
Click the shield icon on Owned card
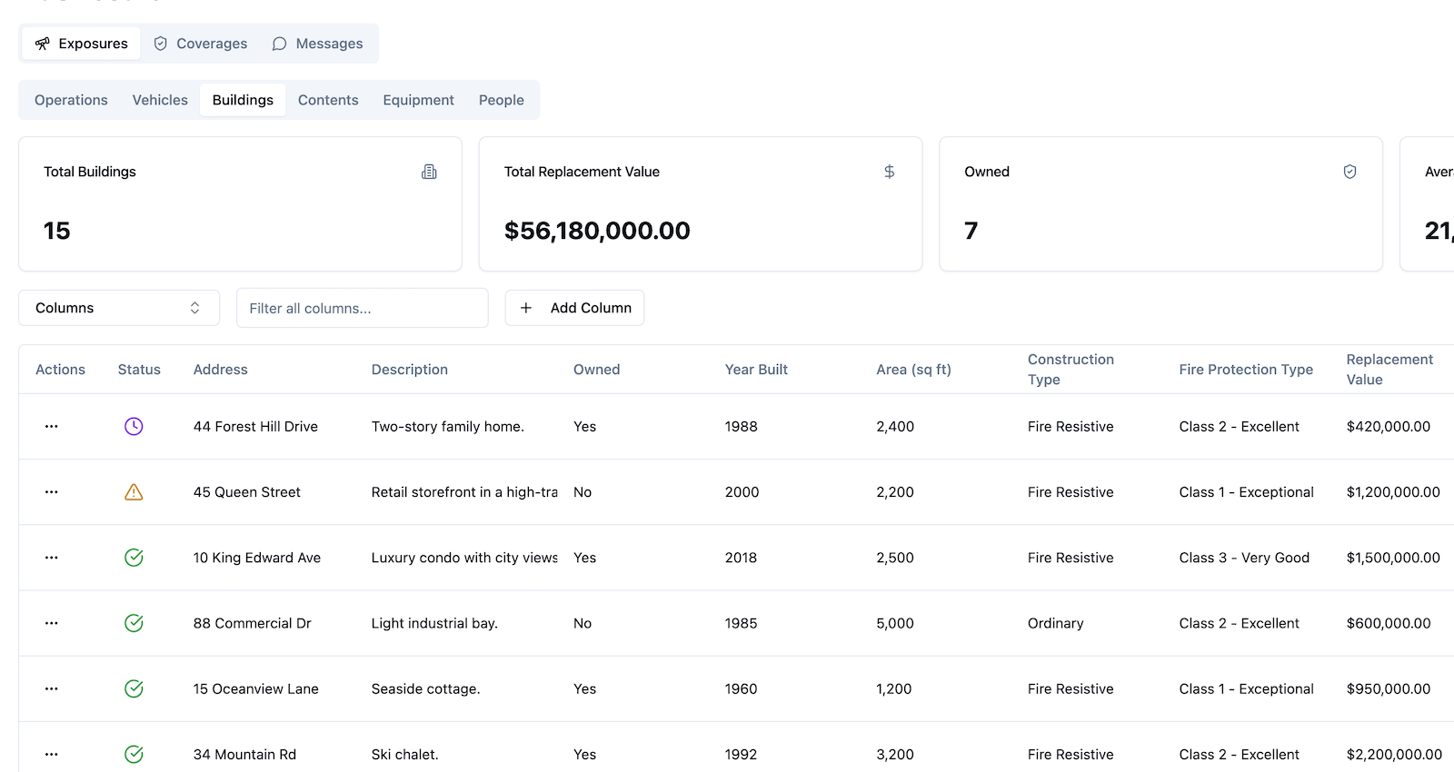click(x=1349, y=172)
